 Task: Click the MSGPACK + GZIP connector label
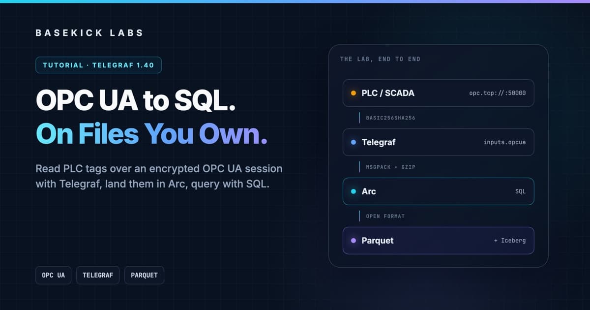[390, 167]
